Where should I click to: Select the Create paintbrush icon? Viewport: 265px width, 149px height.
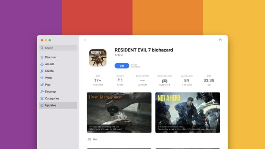[42, 71]
